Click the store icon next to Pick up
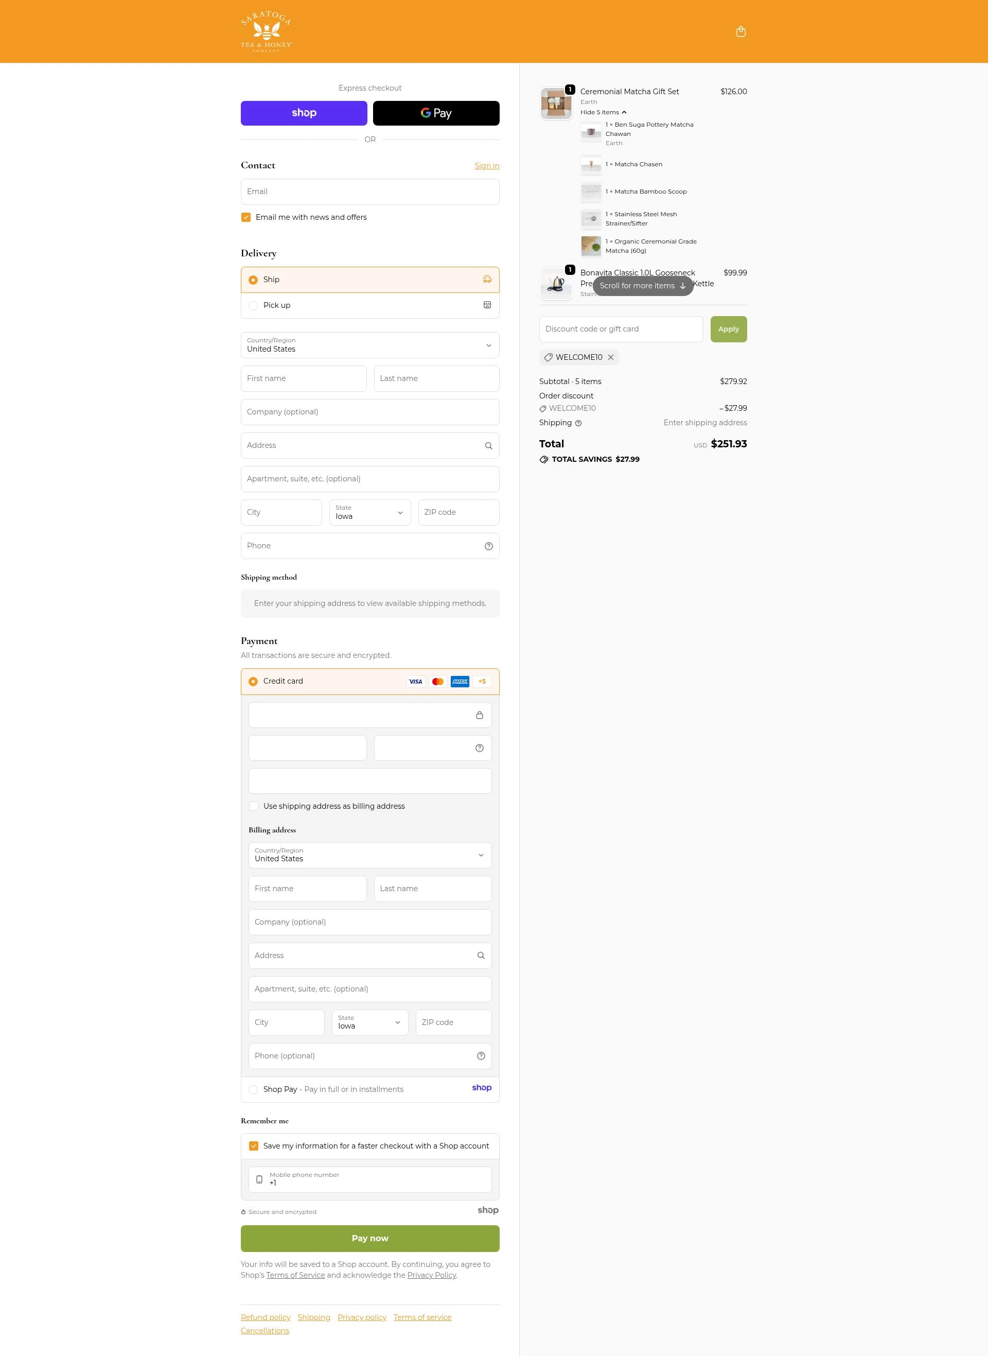The image size is (988, 1356). [488, 305]
